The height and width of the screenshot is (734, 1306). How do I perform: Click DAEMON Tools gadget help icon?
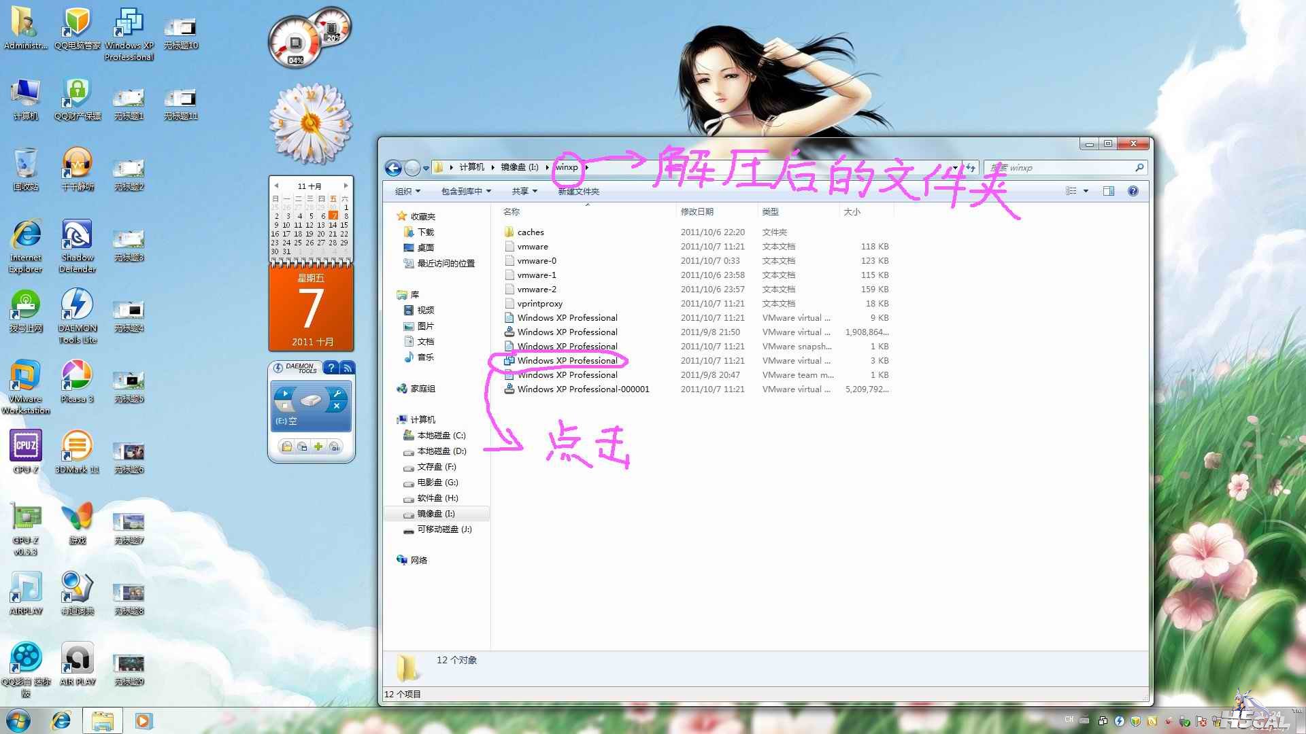pyautogui.click(x=331, y=368)
